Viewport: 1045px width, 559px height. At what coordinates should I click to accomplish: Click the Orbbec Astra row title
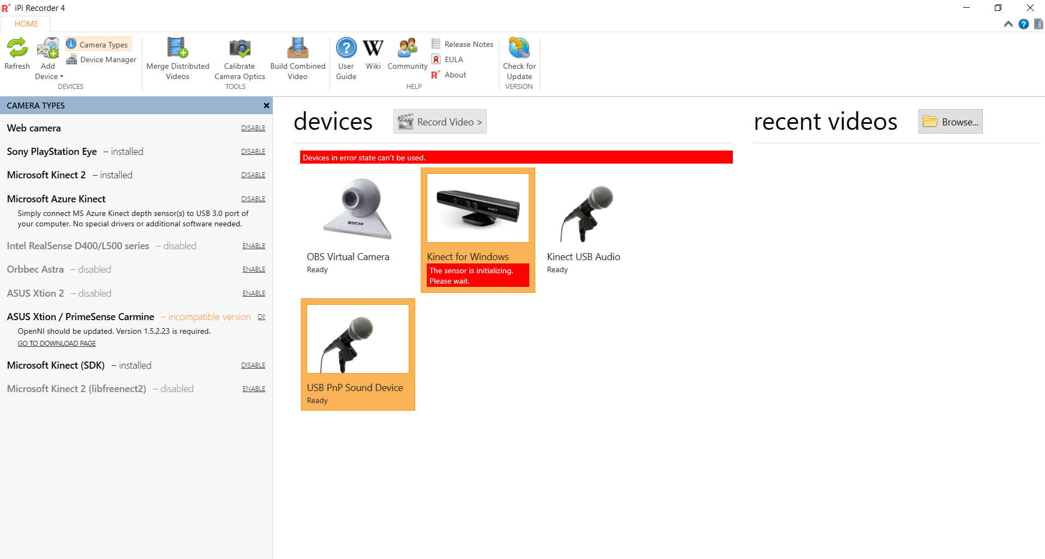click(35, 269)
